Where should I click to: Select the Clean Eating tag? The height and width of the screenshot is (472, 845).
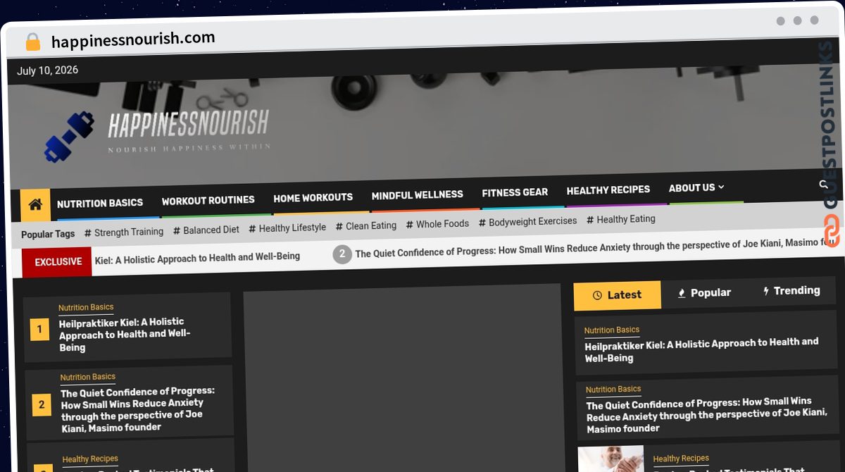point(366,225)
